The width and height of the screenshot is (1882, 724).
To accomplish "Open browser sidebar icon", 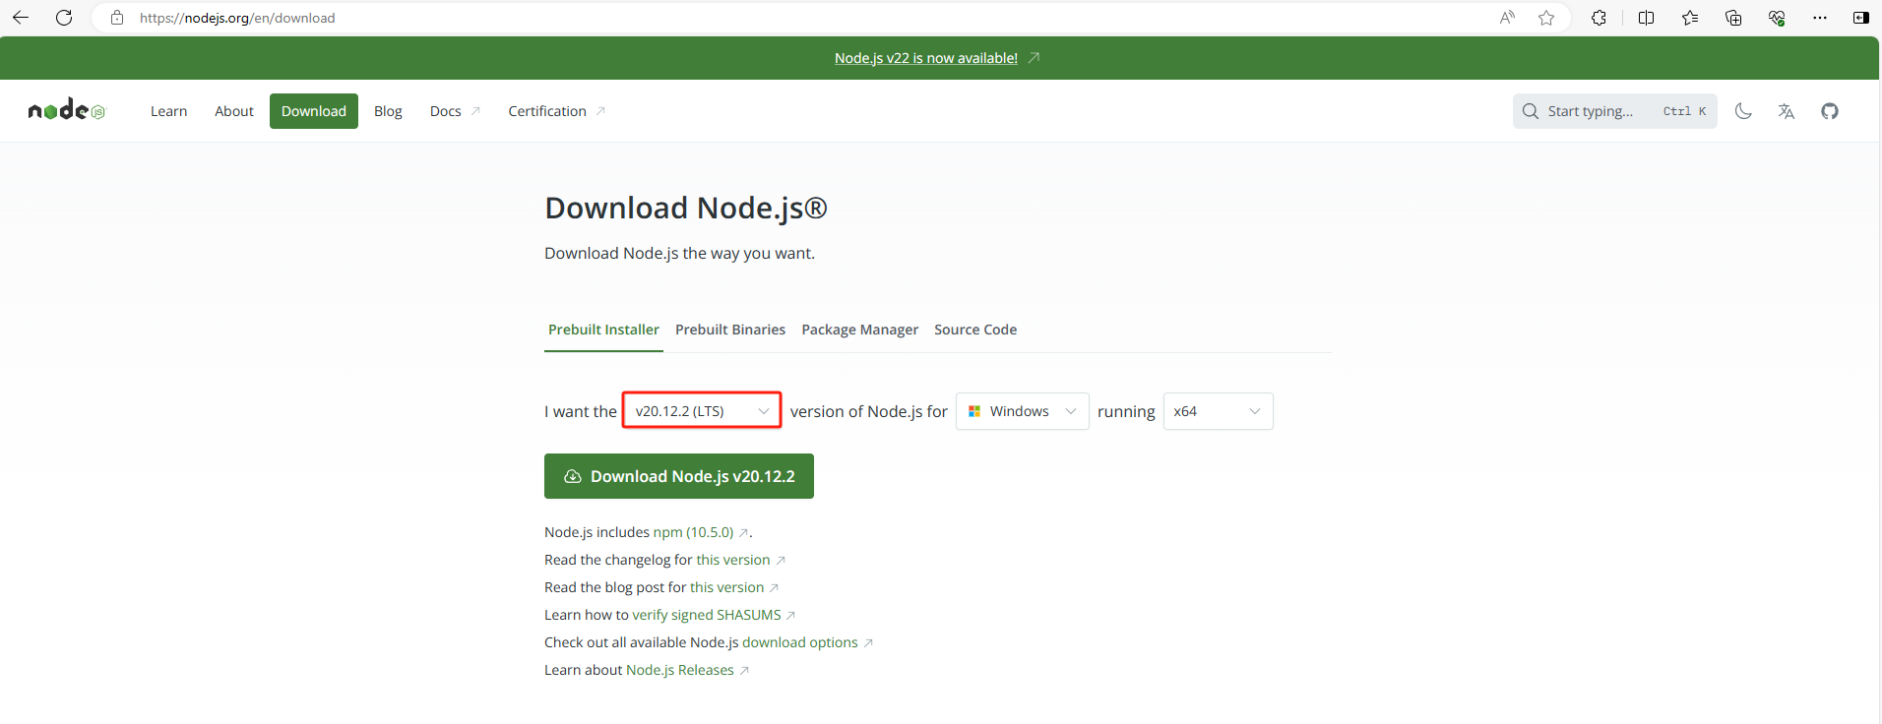I will (1860, 18).
